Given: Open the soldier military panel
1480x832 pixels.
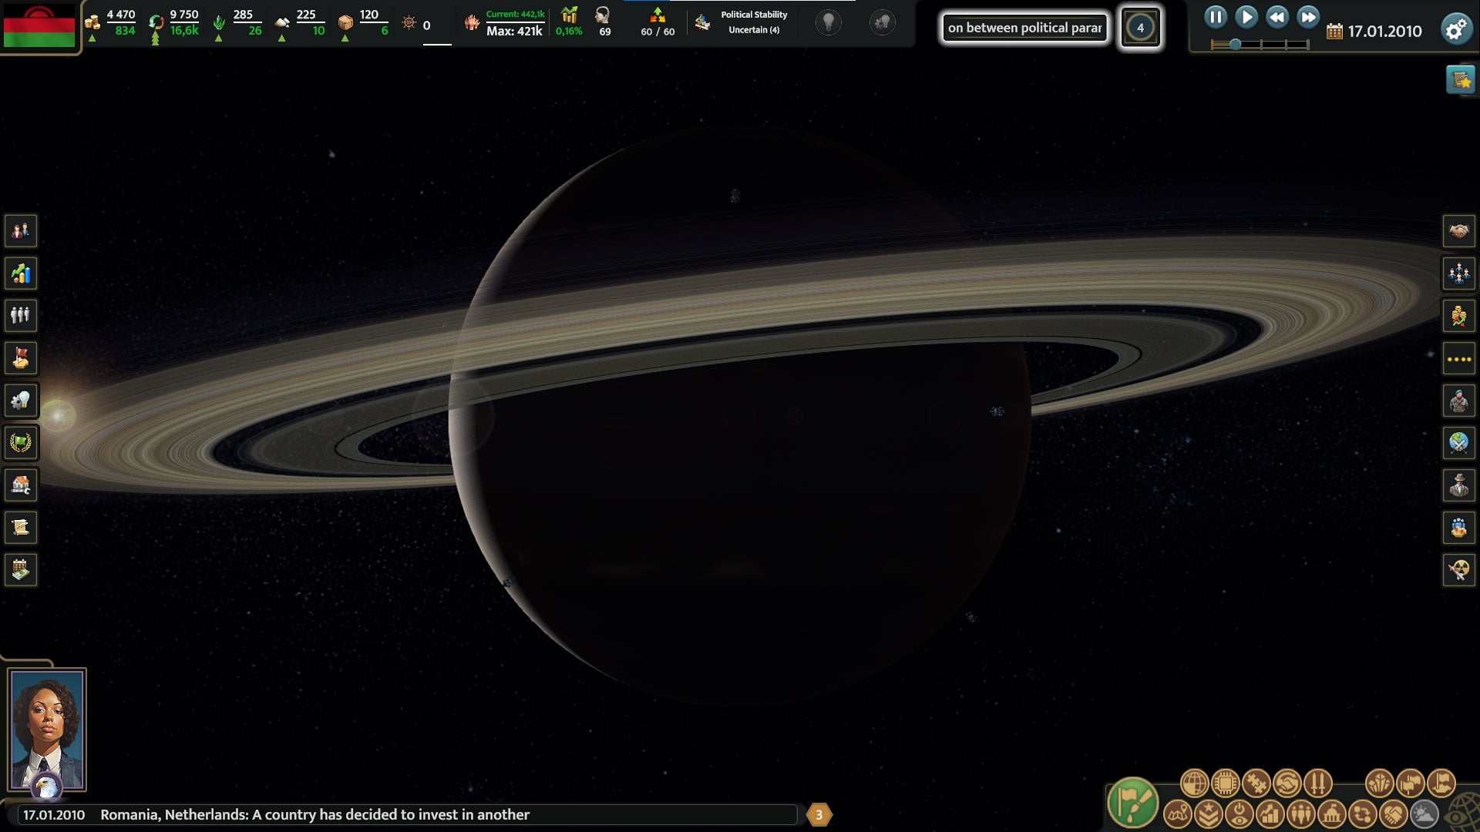Looking at the screenshot, I should [x=1458, y=399].
